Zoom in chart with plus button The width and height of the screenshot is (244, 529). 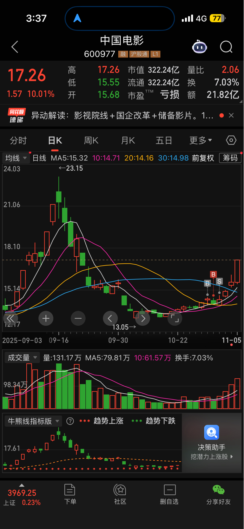pyautogui.click(x=46, y=318)
